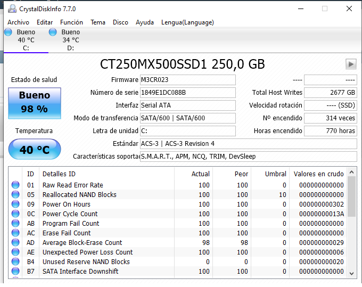Image resolution: width=362 pixels, height=287 pixels.
Task: Click the supported features field S.M.A.R.T., APM
Action: [249, 157]
